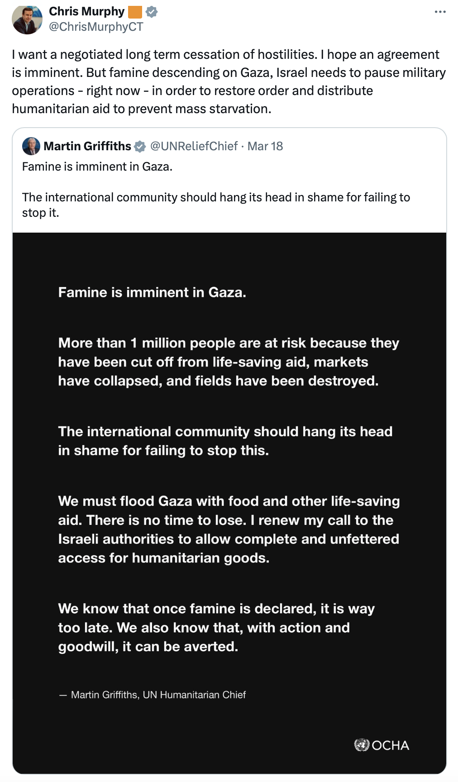Screen dimensions: 458x782
Task: Click the 'More than 1 million people' paragraph
Action: (229, 362)
